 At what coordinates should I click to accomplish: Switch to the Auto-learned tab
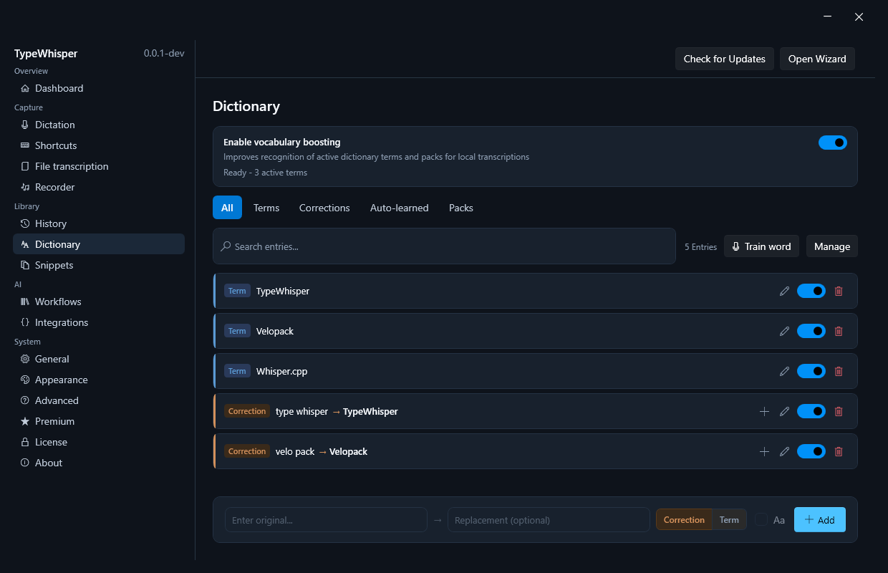(x=399, y=208)
